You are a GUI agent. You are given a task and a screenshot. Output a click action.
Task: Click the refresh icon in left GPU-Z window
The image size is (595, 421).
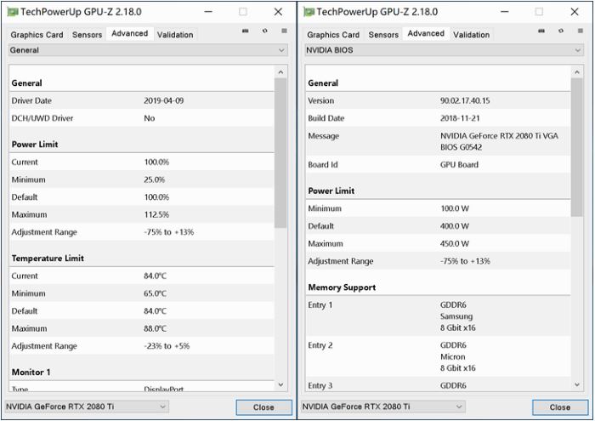click(265, 31)
